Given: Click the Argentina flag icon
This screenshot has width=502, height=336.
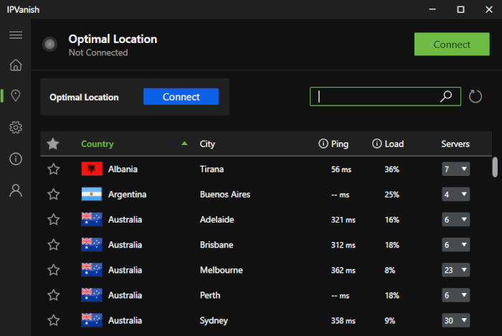Looking at the screenshot, I should 92,194.
